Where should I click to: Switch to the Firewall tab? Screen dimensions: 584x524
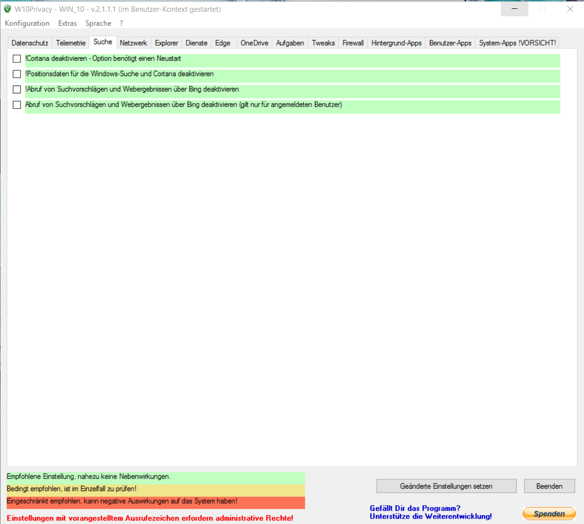point(353,43)
